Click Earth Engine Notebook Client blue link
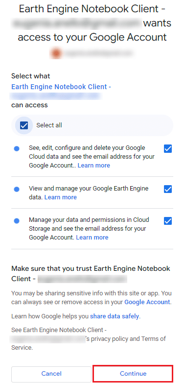185x384 pixels. click(x=61, y=87)
